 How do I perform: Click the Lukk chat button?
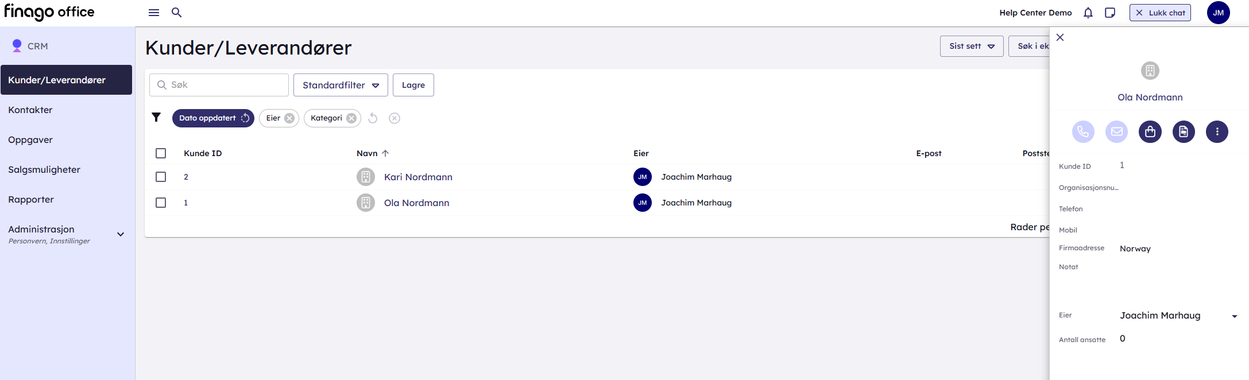coord(1159,13)
